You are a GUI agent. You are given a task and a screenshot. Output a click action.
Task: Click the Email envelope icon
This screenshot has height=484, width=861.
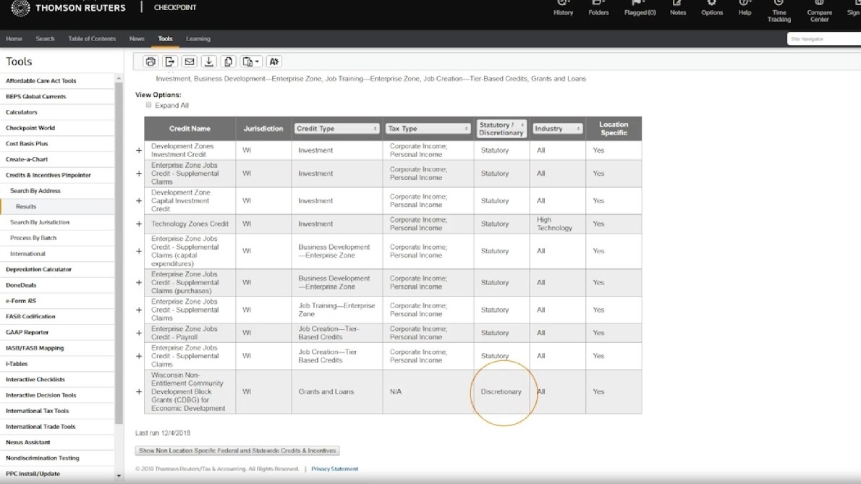point(190,62)
